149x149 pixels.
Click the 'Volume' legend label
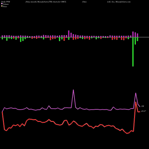(6, 4)
